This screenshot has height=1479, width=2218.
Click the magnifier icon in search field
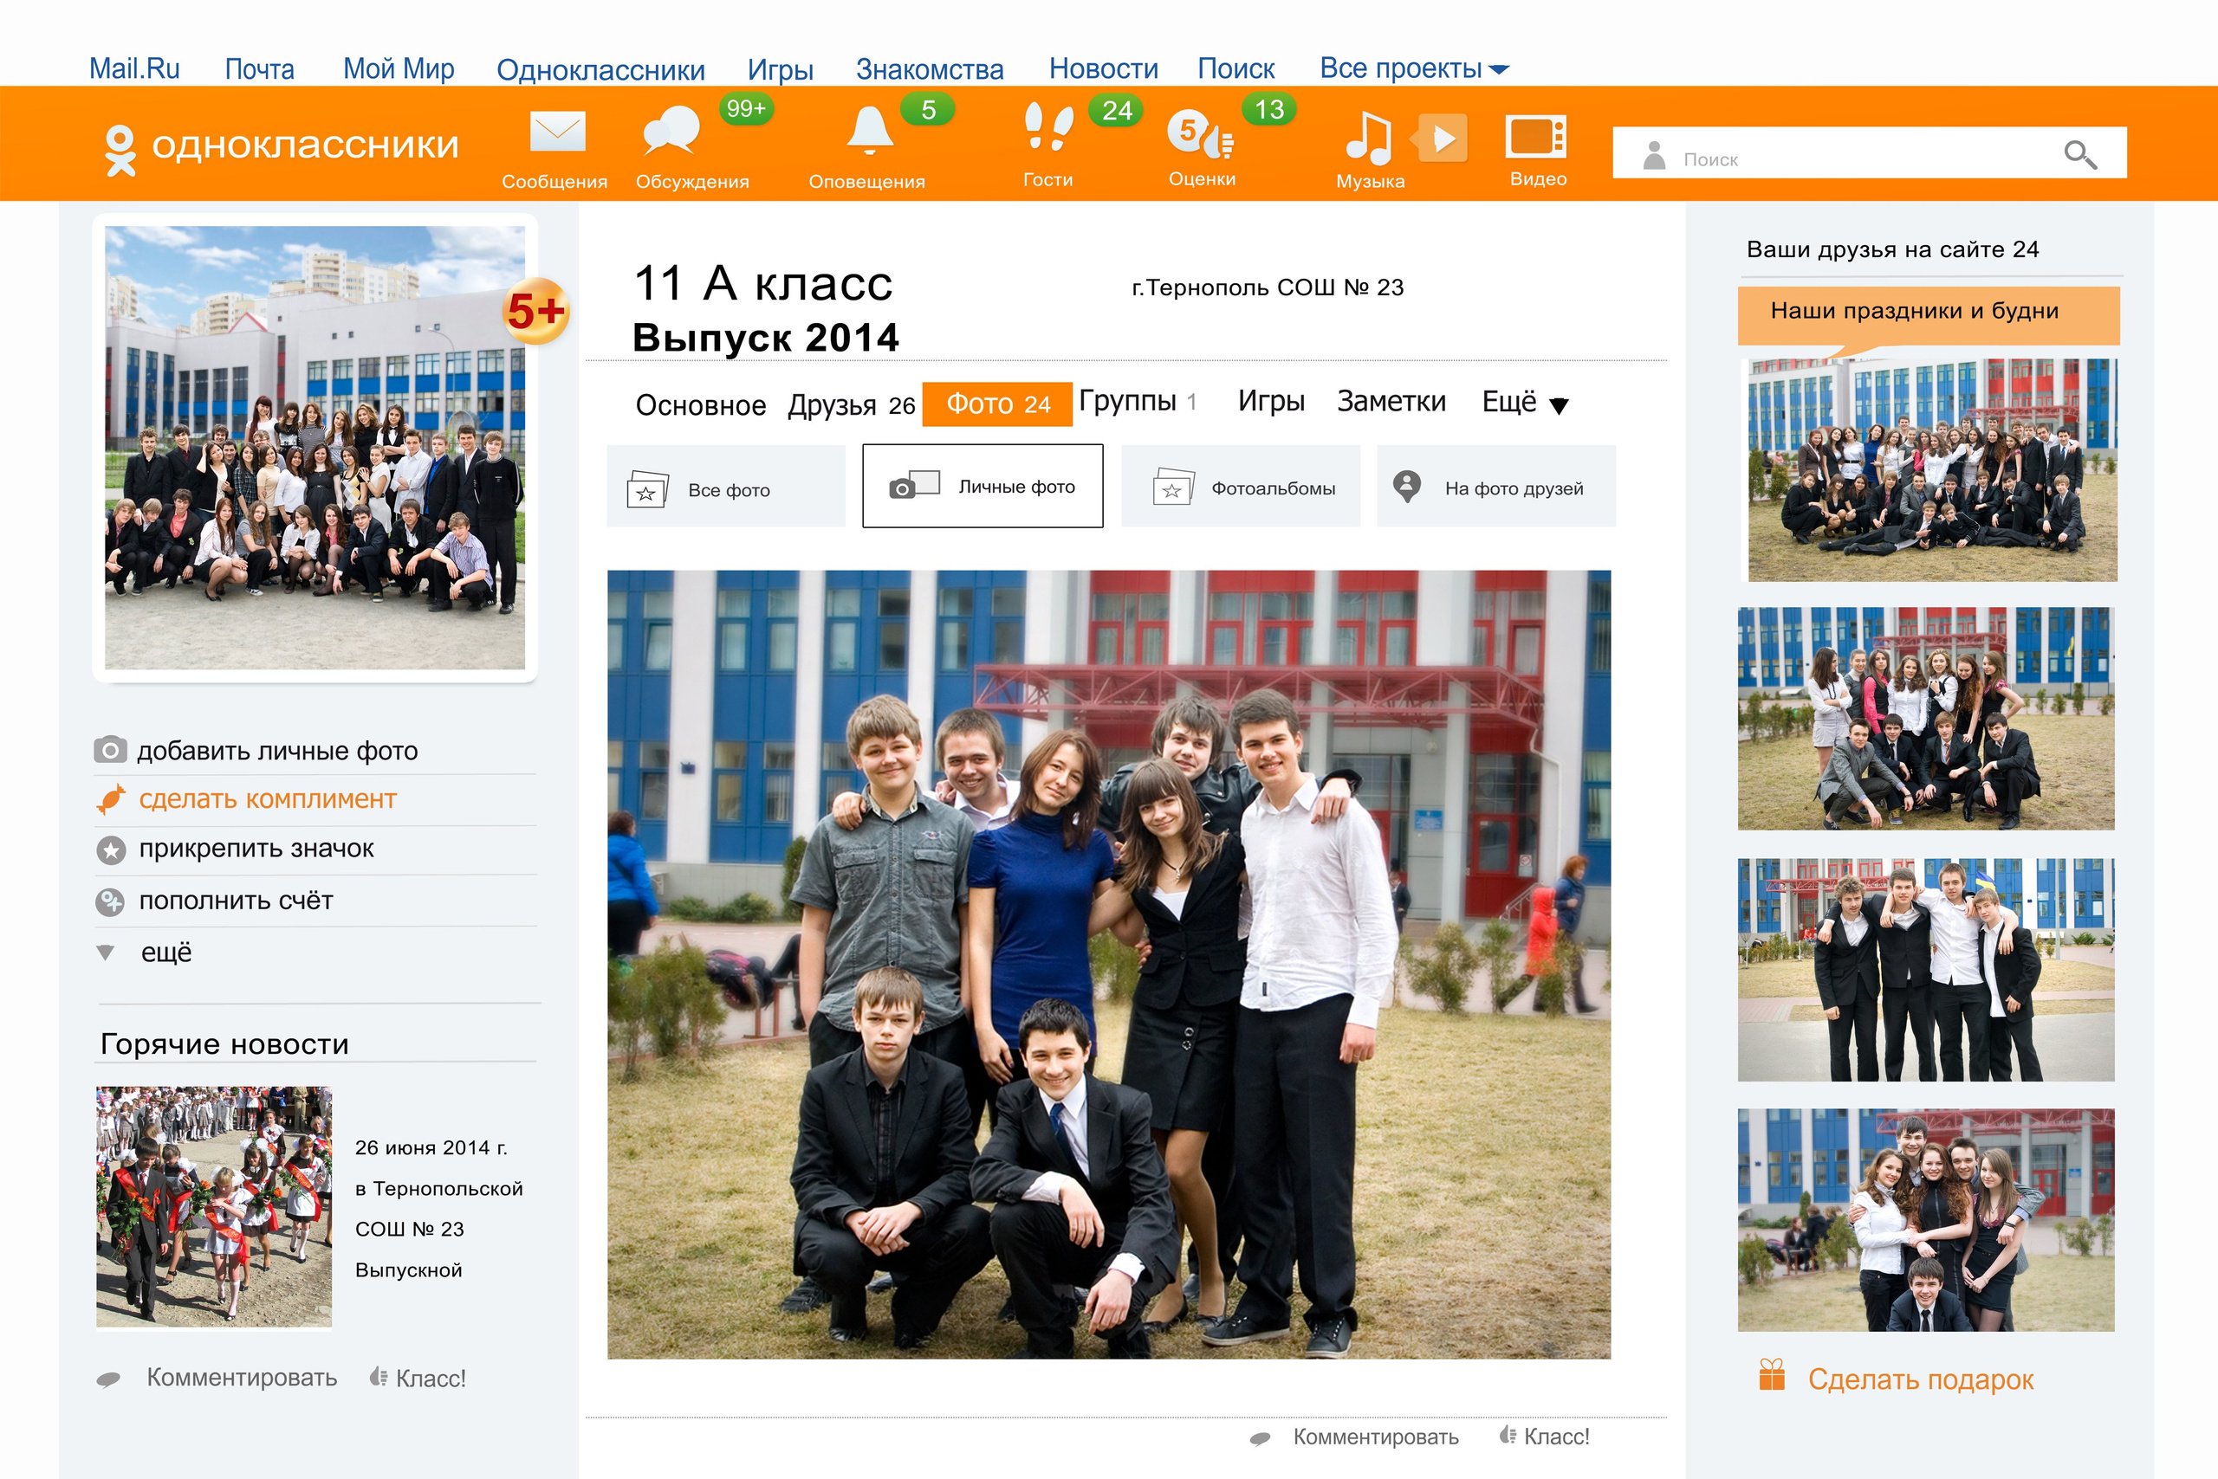(2079, 155)
